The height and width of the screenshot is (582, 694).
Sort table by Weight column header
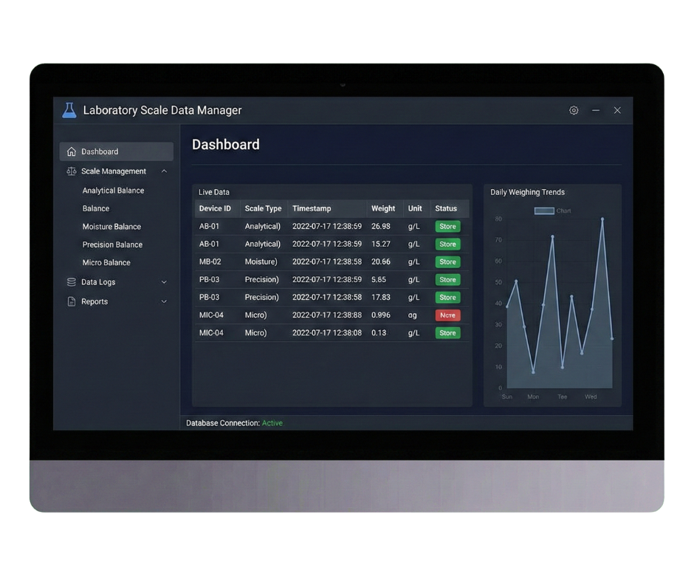tap(383, 209)
